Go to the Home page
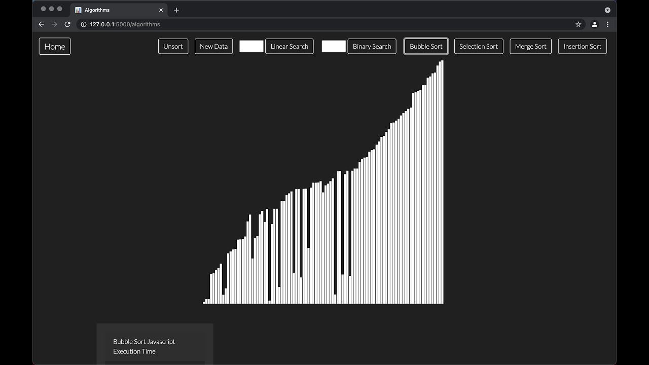Image resolution: width=649 pixels, height=365 pixels. [x=55, y=47]
